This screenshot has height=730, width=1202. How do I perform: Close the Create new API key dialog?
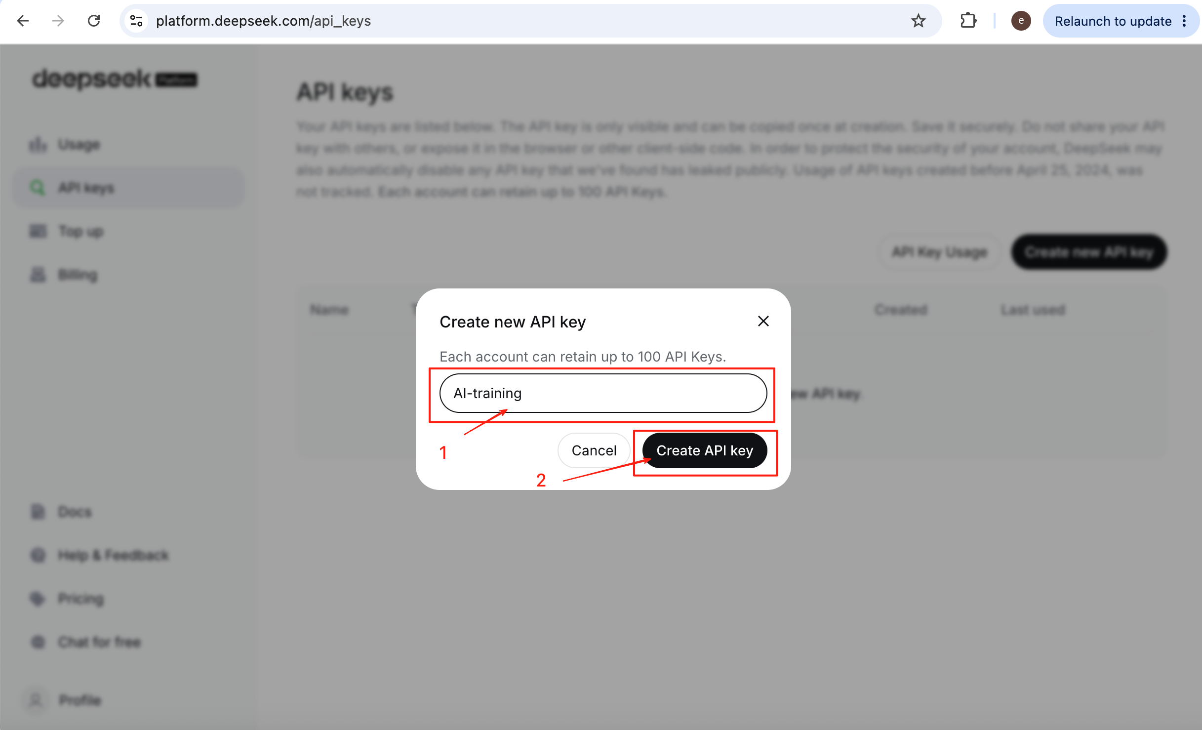tap(763, 321)
